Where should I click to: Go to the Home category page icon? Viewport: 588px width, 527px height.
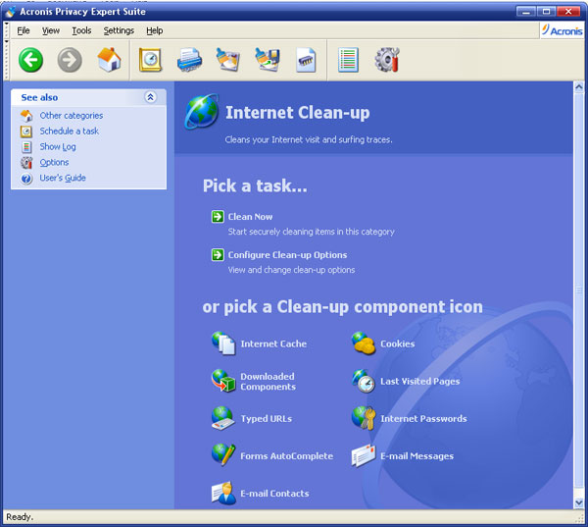point(109,59)
